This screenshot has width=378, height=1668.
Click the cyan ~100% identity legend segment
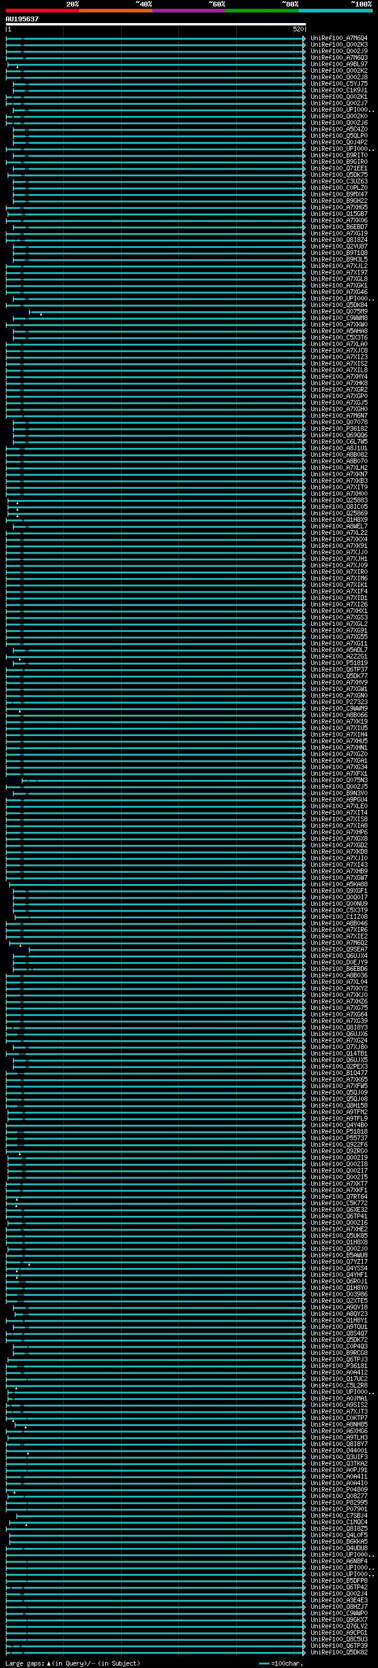pyautogui.click(x=335, y=11)
